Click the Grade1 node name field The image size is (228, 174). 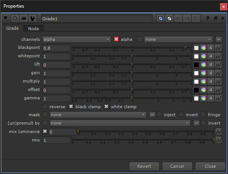click(97, 18)
